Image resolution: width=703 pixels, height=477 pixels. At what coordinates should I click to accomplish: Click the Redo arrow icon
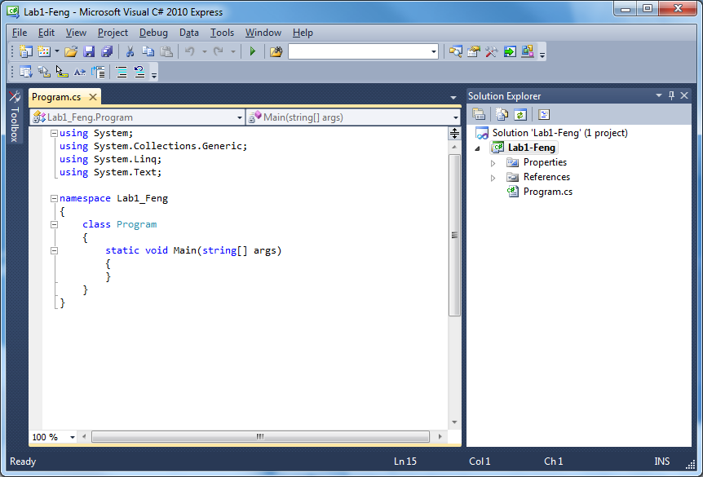coord(219,51)
